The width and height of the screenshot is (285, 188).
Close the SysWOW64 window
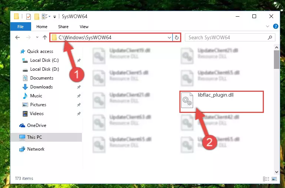point(271,16)
